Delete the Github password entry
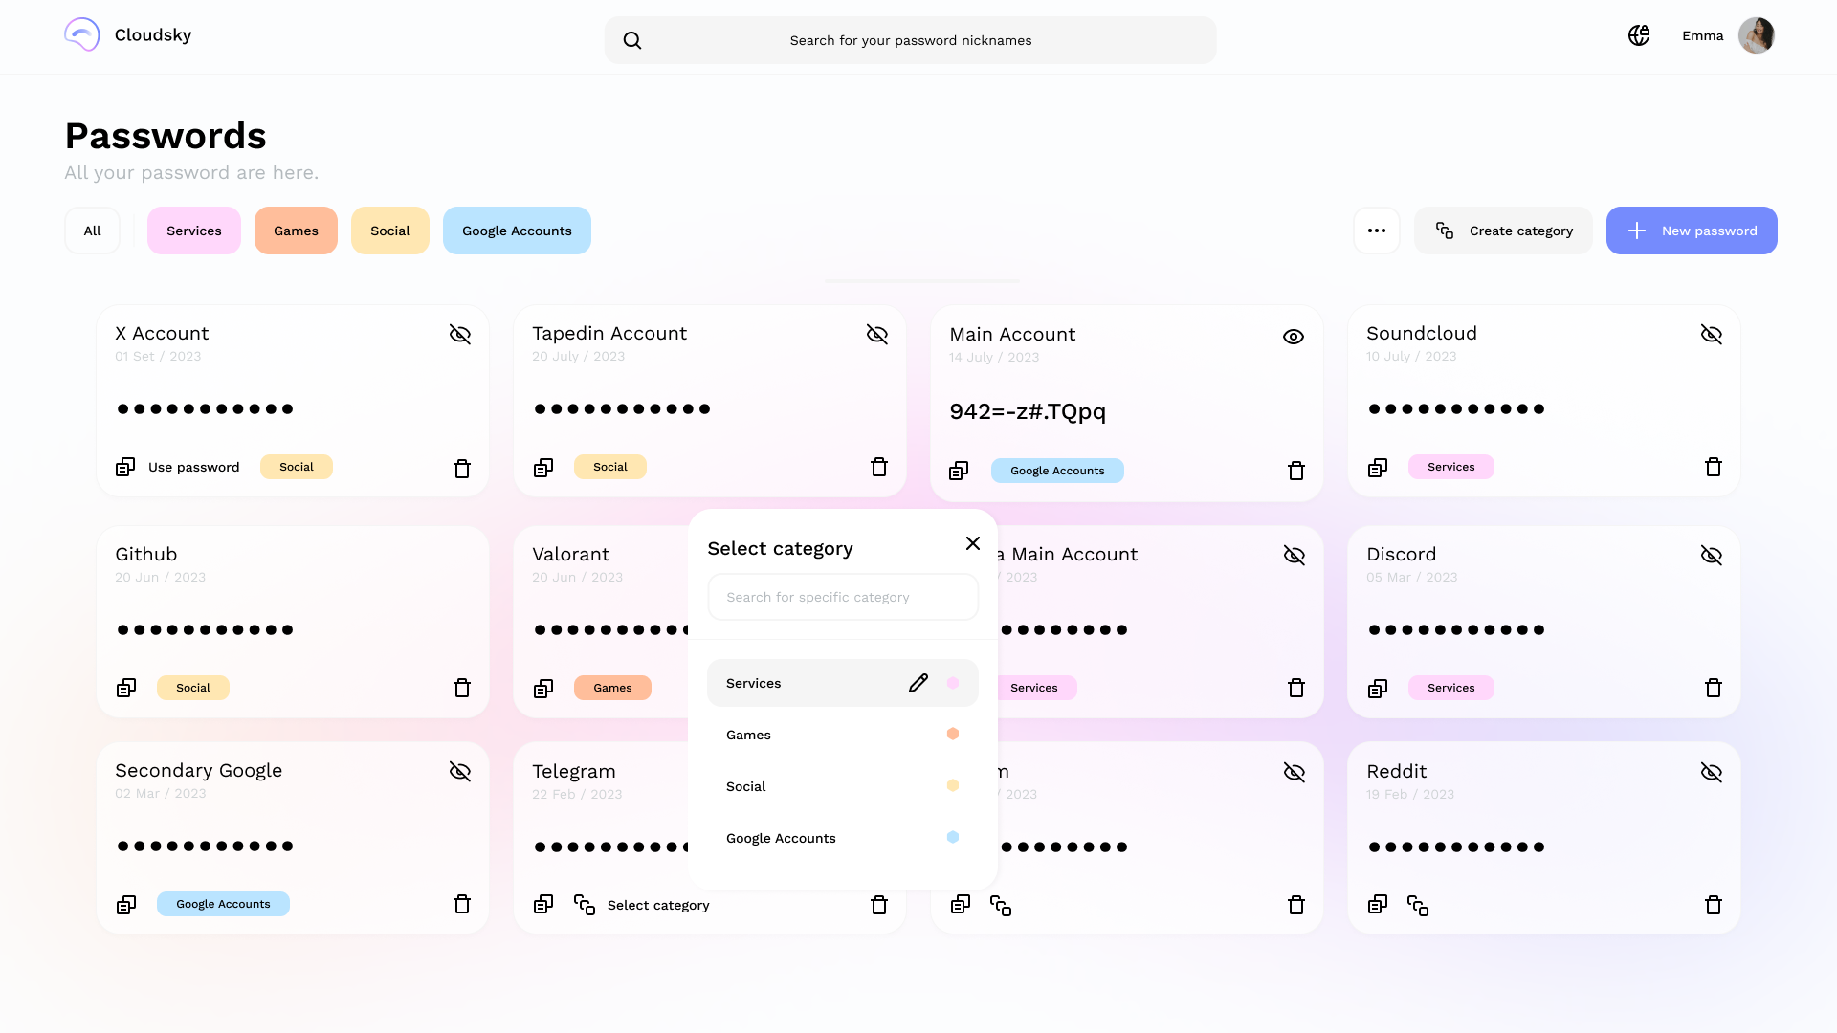 click(x=462, y=688)
